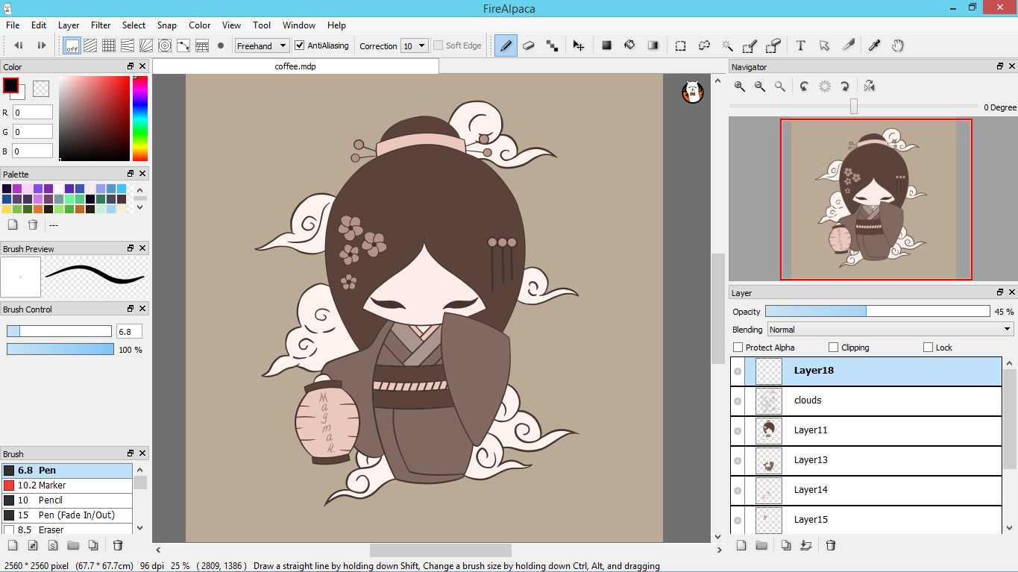Image resolution: width=1018 pixels, height=572 pixels.
Task: Float the Color panel
Action: point(131,66)
